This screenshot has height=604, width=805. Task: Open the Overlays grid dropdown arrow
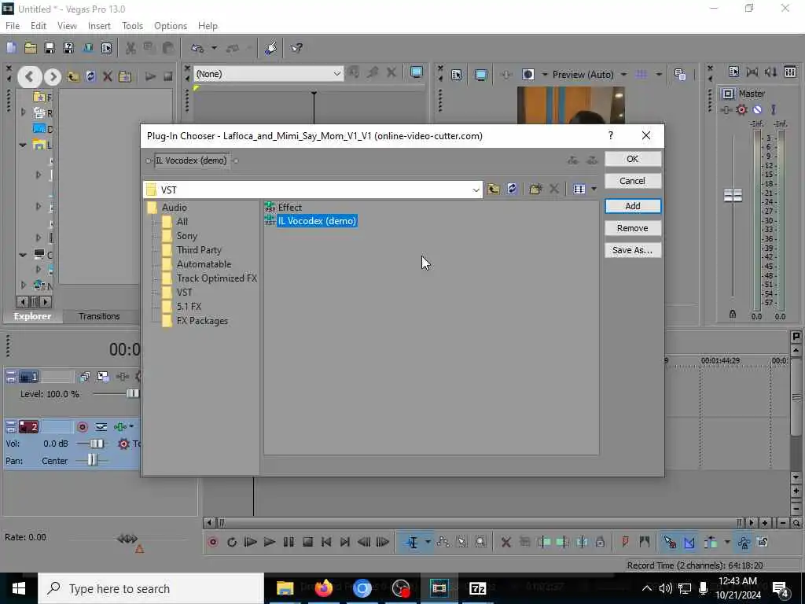click(659, 75)
